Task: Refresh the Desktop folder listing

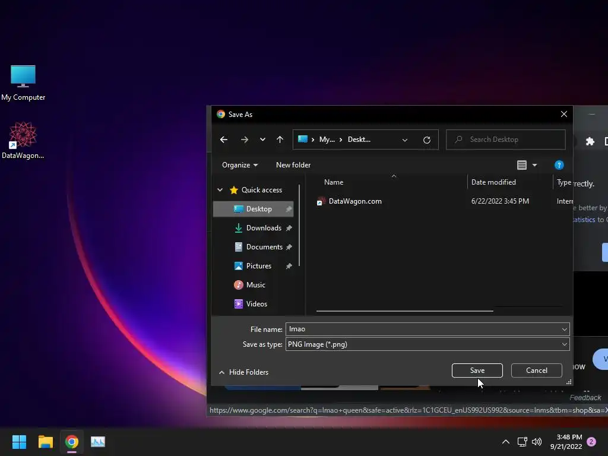Action: [427, 140]
